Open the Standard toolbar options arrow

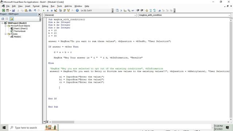(112, 11)
